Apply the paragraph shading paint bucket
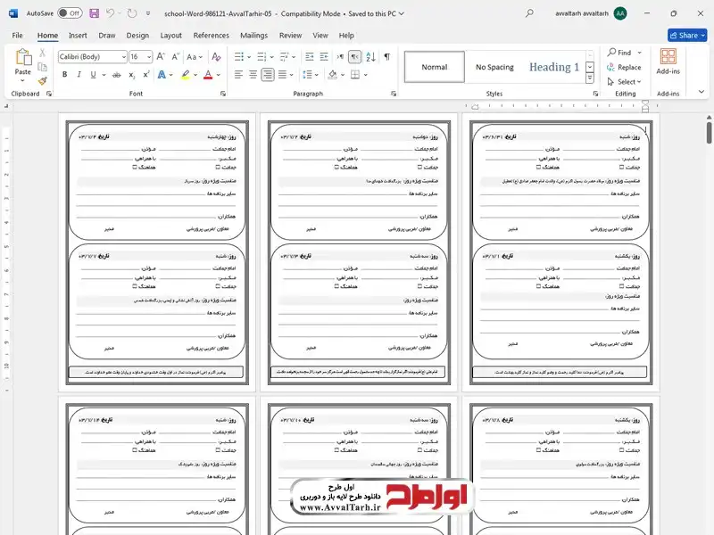Screen dimensions: 714x535 click(332, 75)
